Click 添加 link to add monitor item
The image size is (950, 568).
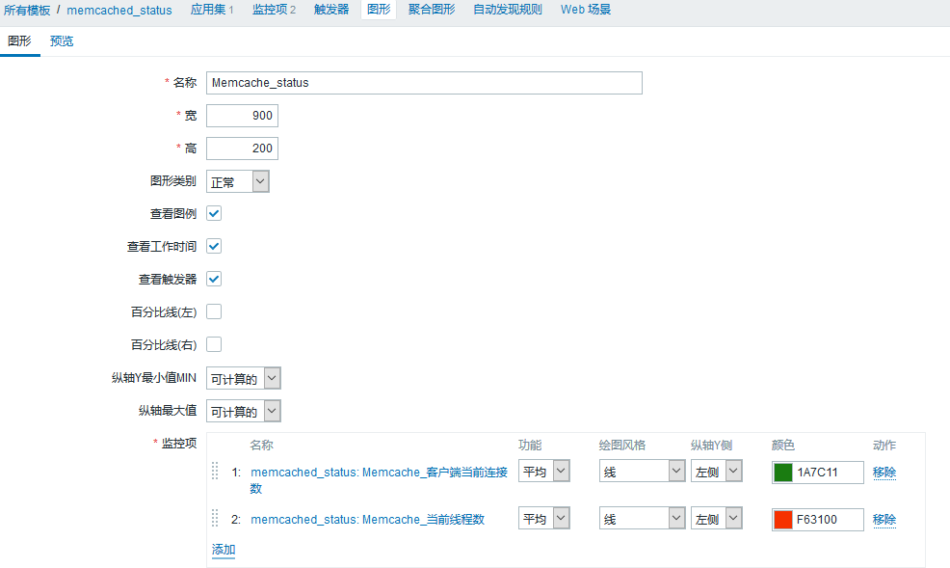point(224,550)
